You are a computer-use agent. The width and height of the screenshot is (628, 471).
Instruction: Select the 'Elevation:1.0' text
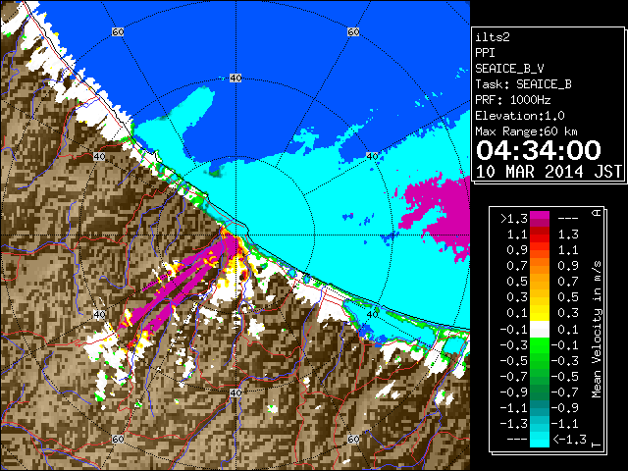pyautogui.click(x=520, y=116)
